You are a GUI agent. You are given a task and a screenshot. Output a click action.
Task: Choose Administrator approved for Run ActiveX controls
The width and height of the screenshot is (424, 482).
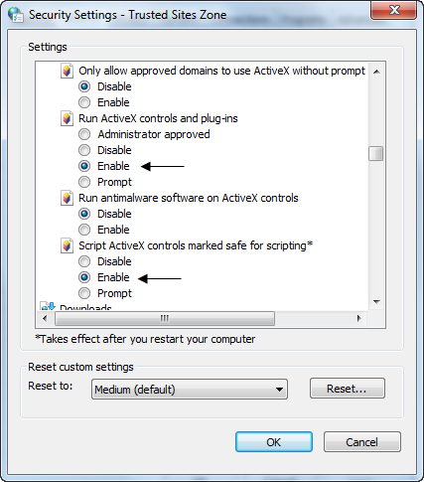point(84,134)
